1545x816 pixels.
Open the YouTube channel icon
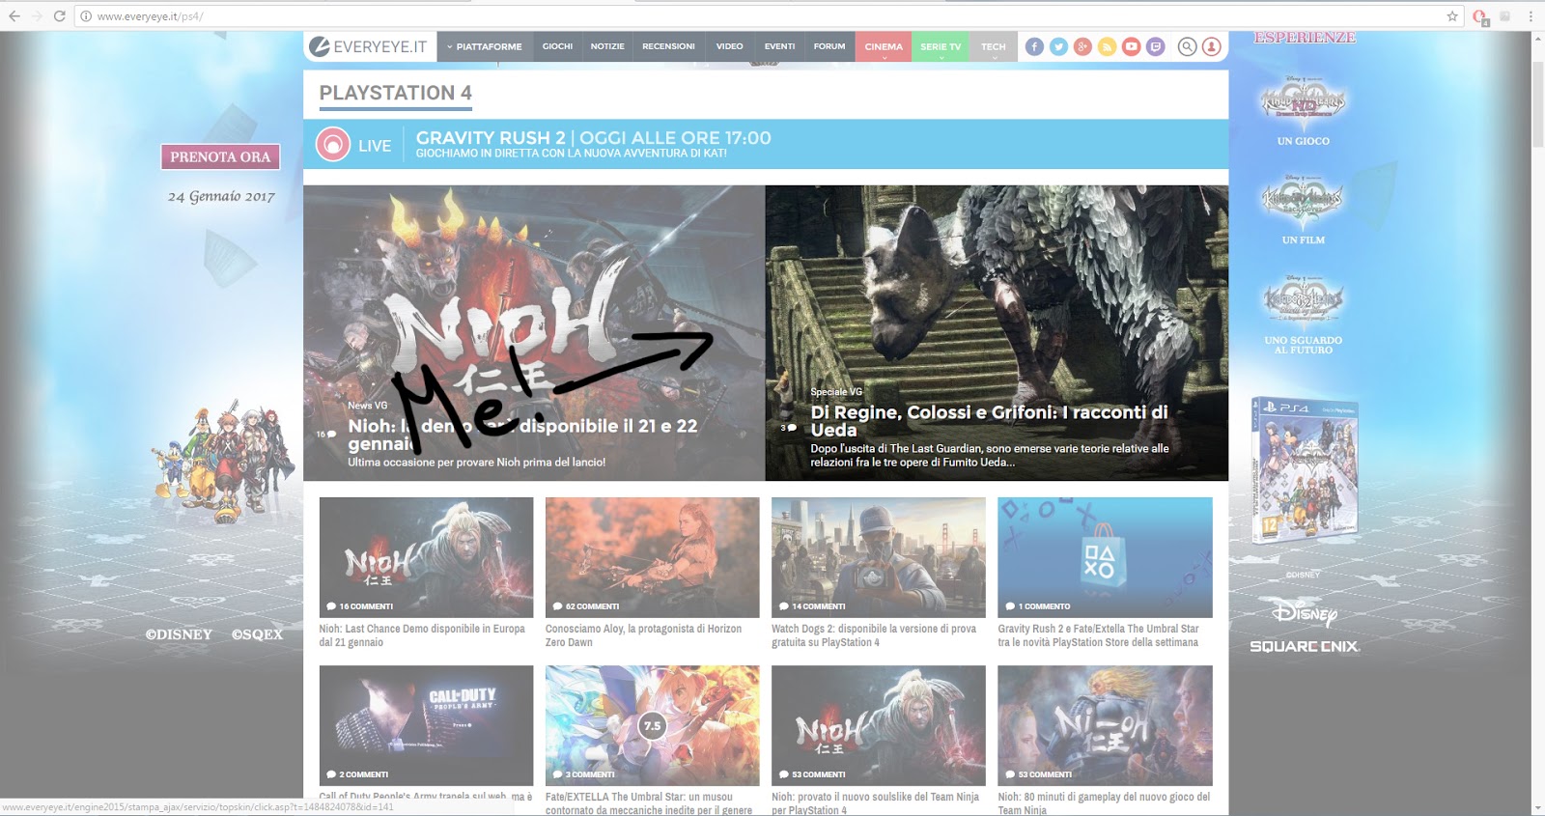point(1131,46)
